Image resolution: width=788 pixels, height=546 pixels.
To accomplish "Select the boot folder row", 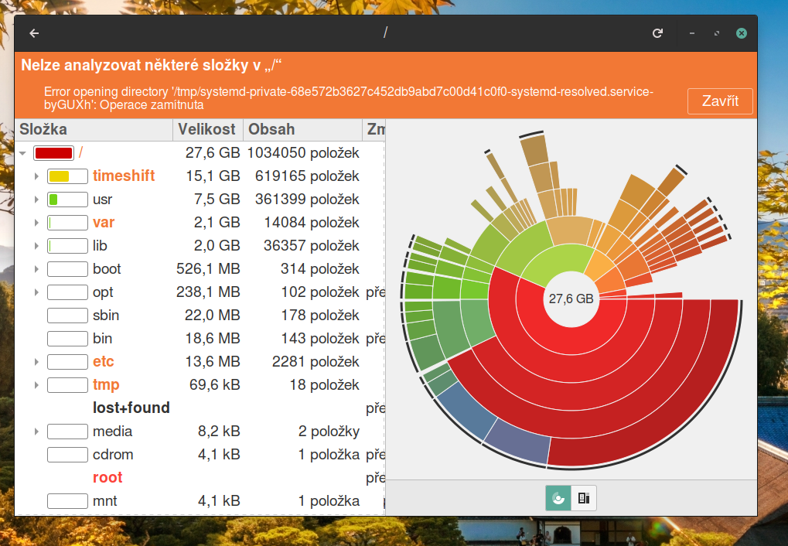I will pyautogui.click(x=107, y=269).
